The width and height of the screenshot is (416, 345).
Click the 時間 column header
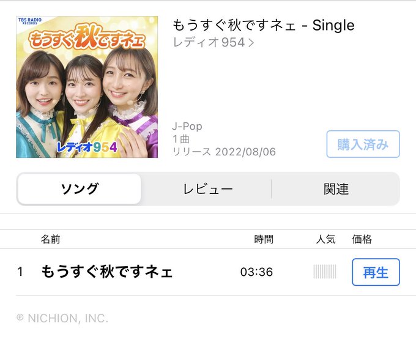tap(264, 239)
